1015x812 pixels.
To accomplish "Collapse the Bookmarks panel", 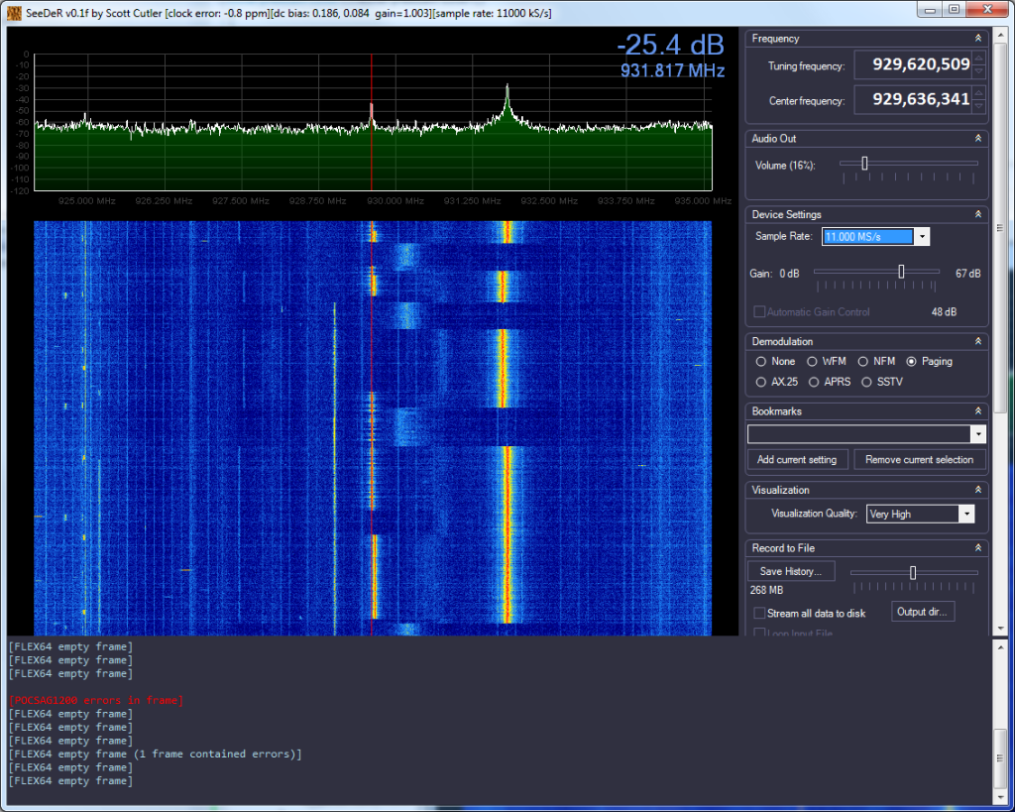I will tap(977, 411).
